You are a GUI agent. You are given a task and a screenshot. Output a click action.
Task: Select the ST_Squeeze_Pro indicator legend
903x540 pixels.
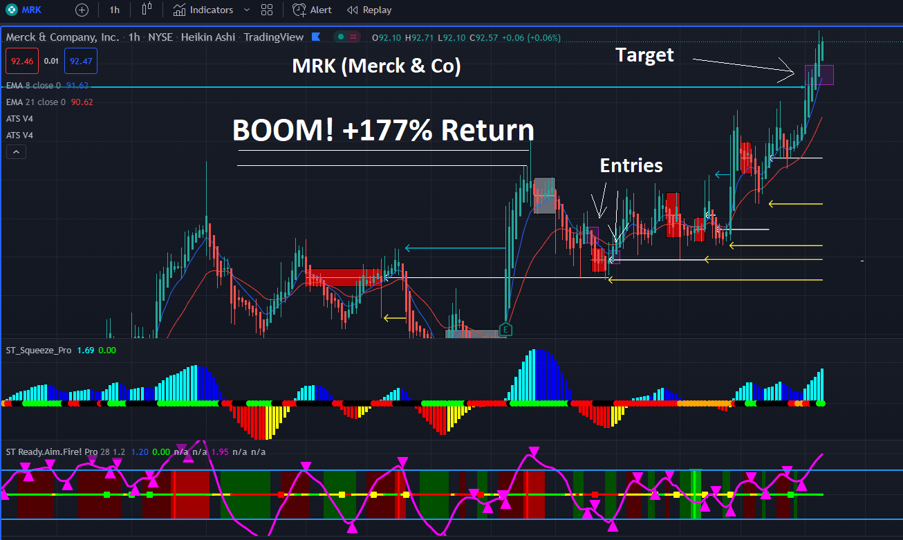click(x=38, y=350)
